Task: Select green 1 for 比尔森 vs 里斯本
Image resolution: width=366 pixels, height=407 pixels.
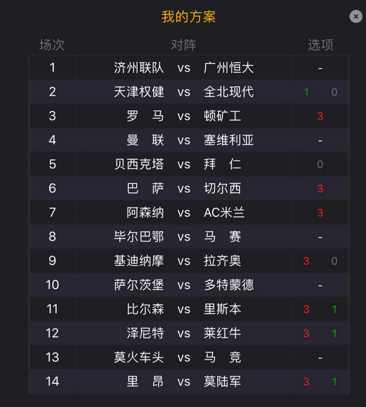Action: (334, 309)
